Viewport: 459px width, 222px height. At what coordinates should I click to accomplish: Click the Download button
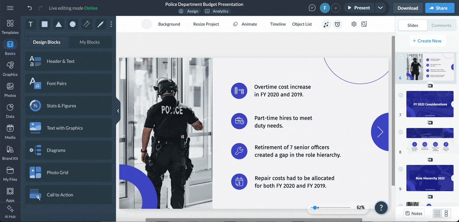408,8
